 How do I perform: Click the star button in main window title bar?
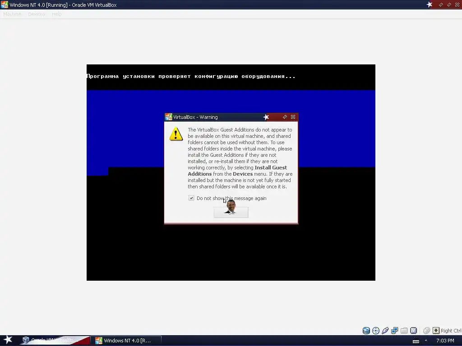coord(430,5)
